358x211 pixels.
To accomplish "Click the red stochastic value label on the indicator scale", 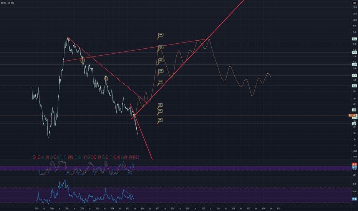I will (x=354, y=164).
